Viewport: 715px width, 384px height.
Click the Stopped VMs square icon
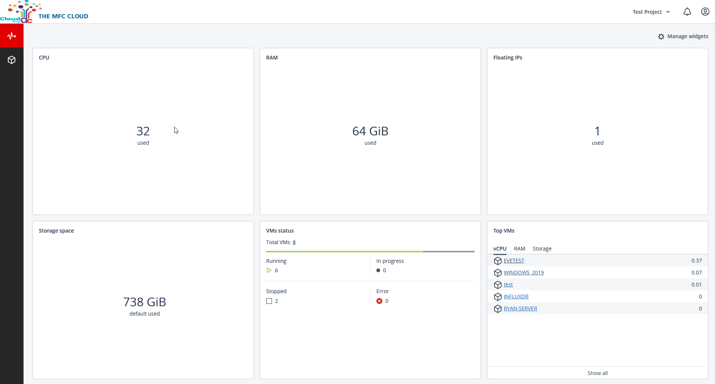click(269, 301)
